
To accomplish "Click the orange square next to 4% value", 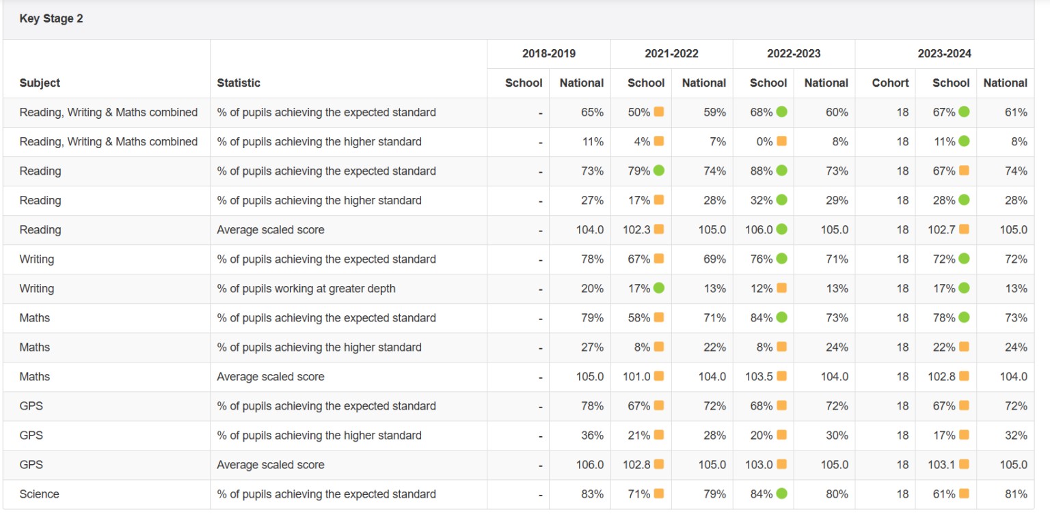I will tap(659, 141).
